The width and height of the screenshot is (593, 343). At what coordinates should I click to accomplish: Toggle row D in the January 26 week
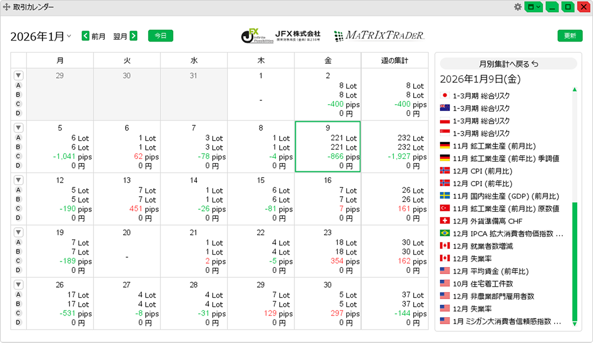pos(18,322)
